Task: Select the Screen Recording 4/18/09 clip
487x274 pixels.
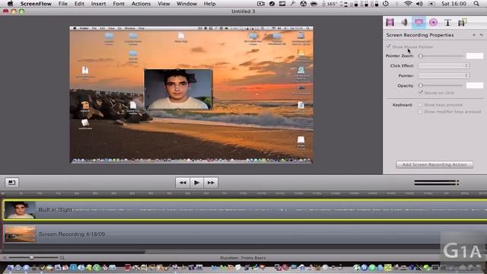Action: (x=245, y=234)
